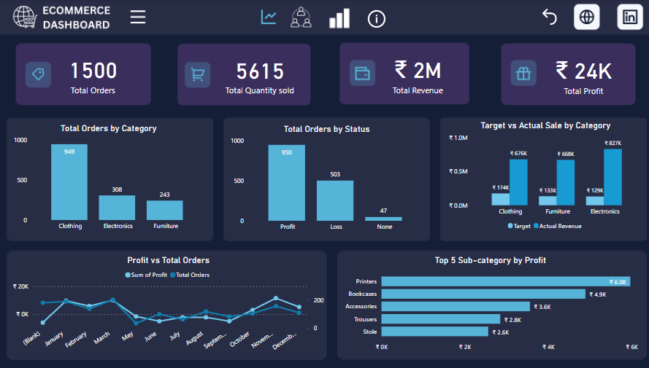
Task: Select the Total Revenue card
Action: click(404, 74)
